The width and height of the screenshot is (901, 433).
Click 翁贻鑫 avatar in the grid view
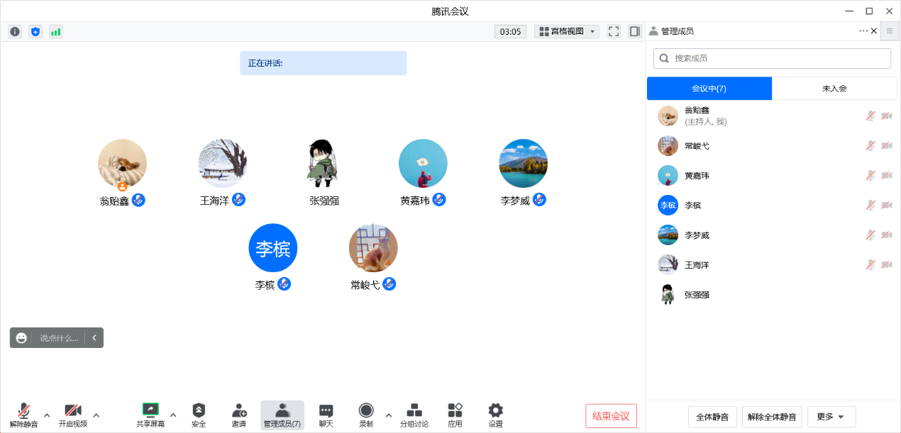coord(122,164)
